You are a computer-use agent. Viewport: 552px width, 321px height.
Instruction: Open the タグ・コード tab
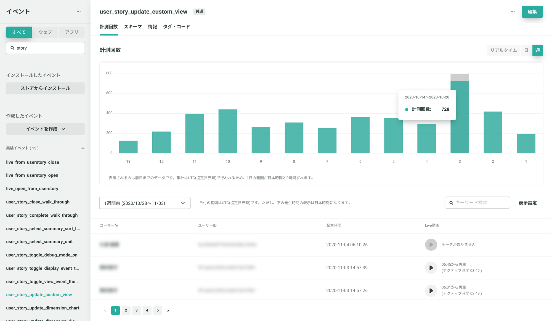click(x=176, y=27)
